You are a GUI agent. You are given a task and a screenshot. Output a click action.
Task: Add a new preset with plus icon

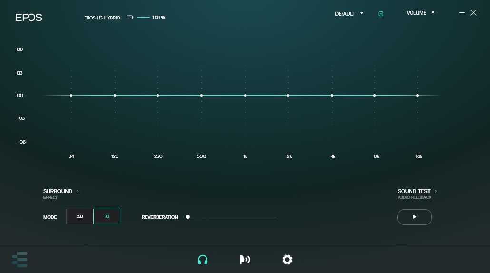tap(381, 14)
